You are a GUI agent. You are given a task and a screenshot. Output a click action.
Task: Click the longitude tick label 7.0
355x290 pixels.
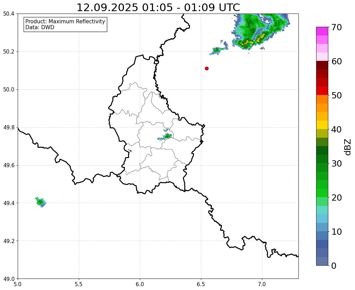[262, 284]
